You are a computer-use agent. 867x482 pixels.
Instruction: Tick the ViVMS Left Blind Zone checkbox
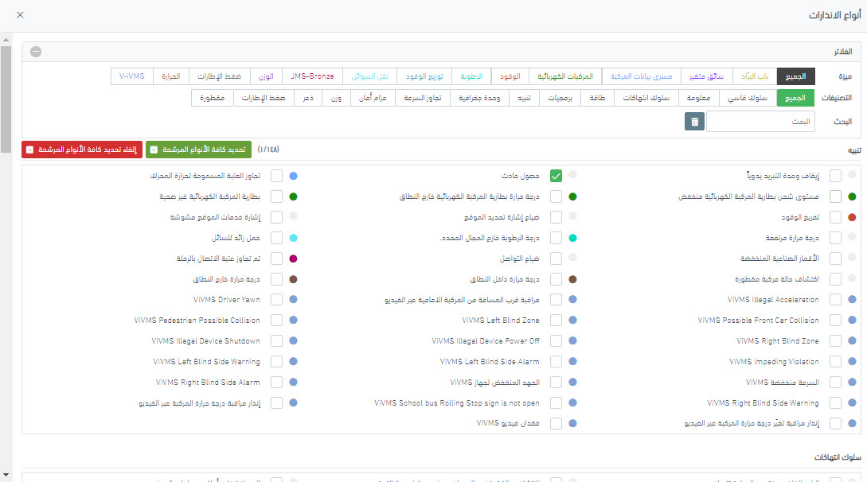coord(556,321)
